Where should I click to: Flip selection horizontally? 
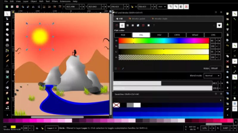coord(33,7)
